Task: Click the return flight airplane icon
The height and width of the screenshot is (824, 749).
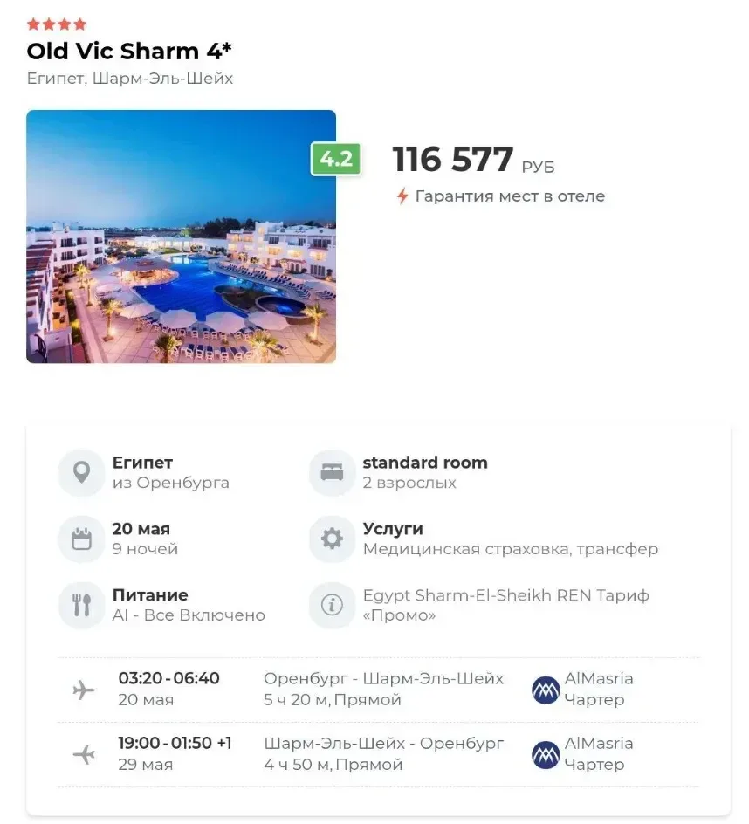Action: click(84, 754)
